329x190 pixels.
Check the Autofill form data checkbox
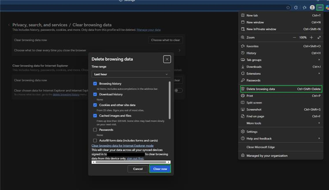95,140
